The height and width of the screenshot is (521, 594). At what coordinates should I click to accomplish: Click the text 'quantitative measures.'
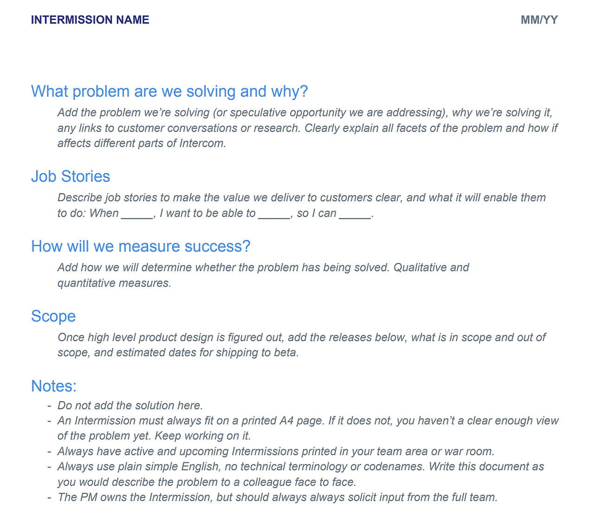coord(115,283)
